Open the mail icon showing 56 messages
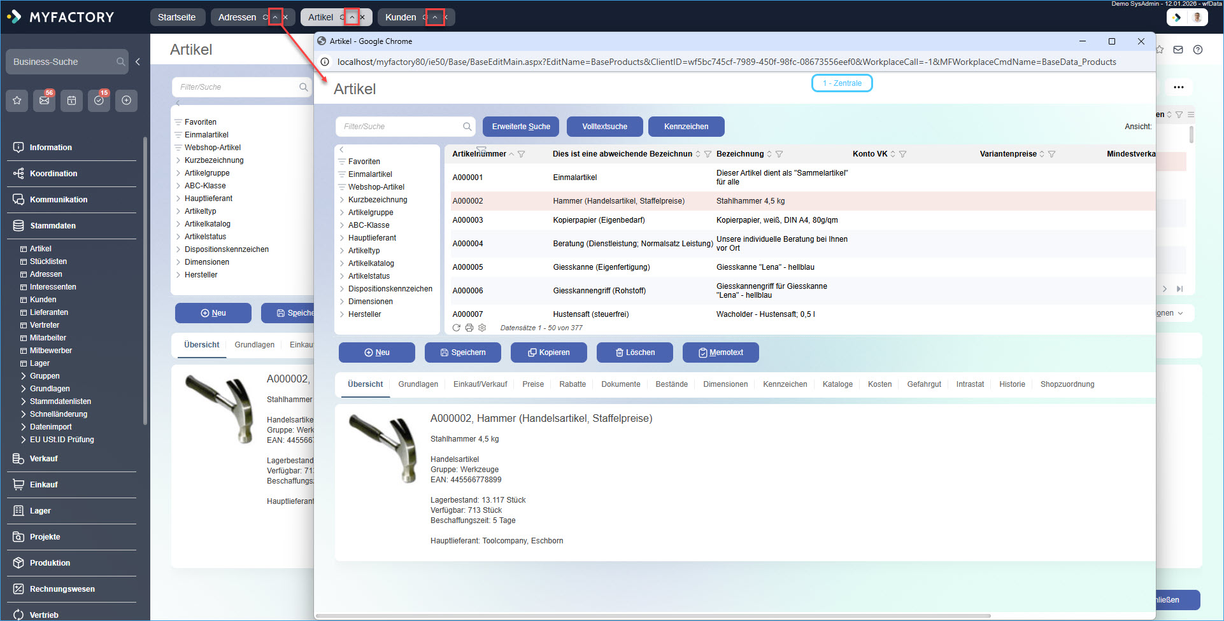This screenshot has width=1224, height=621. [44, 101]
